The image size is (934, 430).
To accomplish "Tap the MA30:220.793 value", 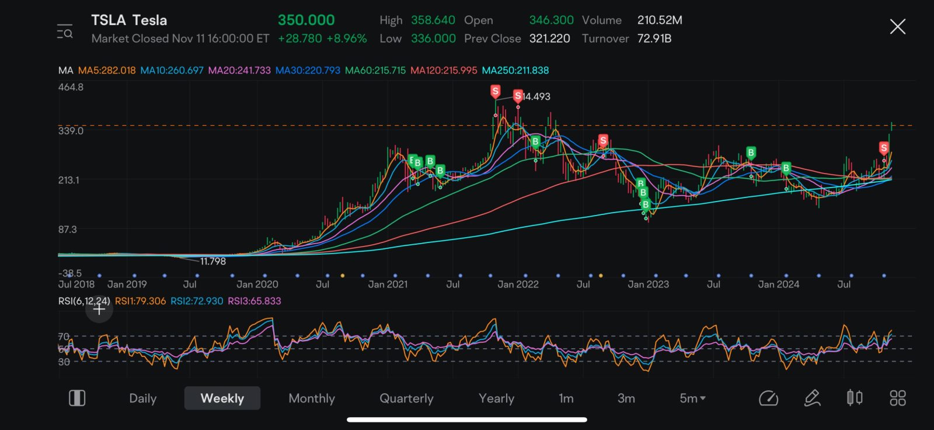I will [x=308, y=70].
